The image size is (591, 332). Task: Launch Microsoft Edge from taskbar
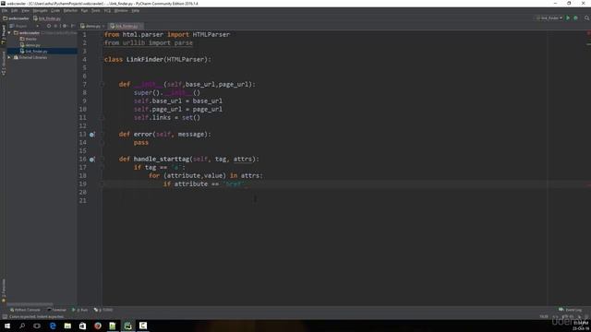(53, 326)
